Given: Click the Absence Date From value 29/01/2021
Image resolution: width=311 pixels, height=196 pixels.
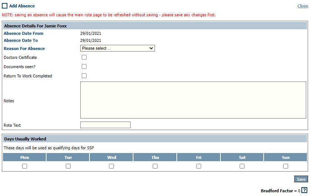Looking at the screenshot, I should click(91, 33).
